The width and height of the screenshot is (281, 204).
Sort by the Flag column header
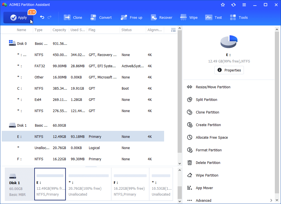92,30
